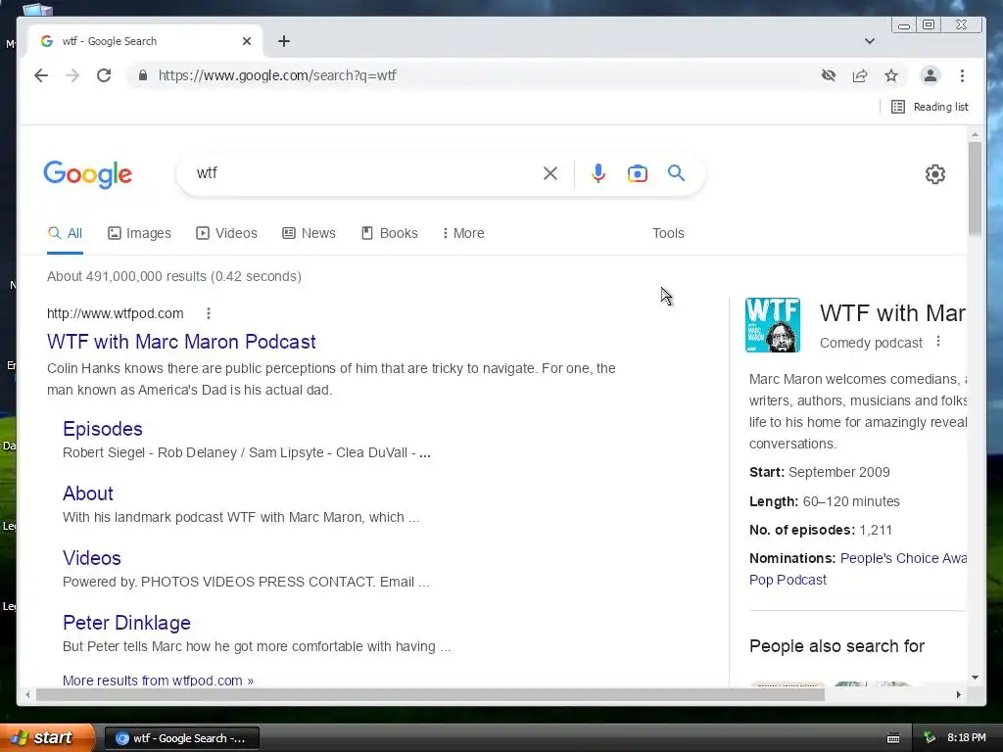Image resolution: width=1003 pixels, height=752 pixels.
Task: Click the About 491,000,000 results text
Action: click(174, 276)
